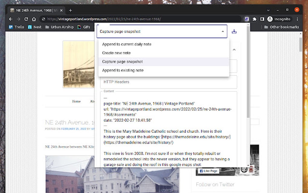
Task: Open the Trello bookmark
Action: (x=17, y=27)
